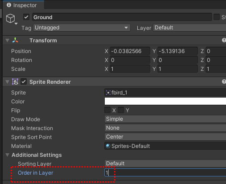Click the Position label

21,51
